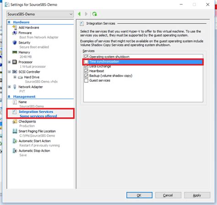This screenshot has height=205, width=217.
Task: Click the Integration Services header icon
Action: coord(82,23)
